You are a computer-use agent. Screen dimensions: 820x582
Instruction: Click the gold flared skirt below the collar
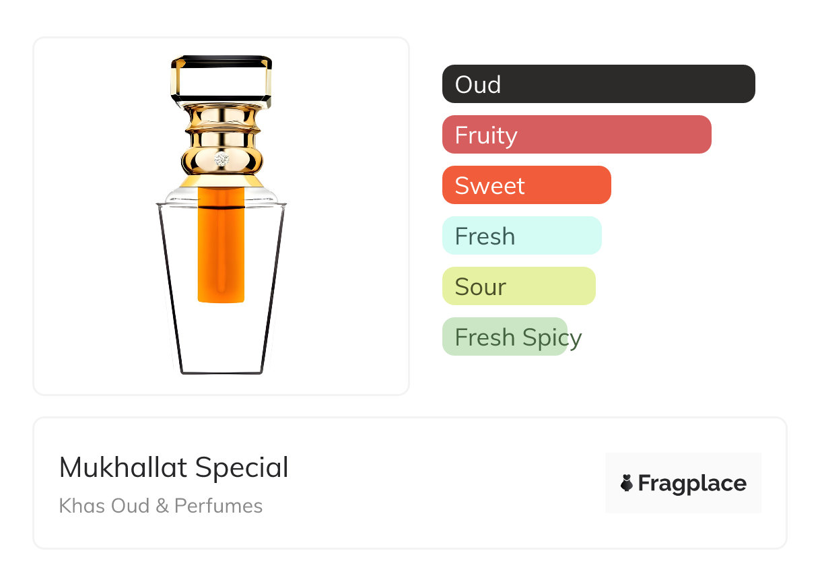221,181
